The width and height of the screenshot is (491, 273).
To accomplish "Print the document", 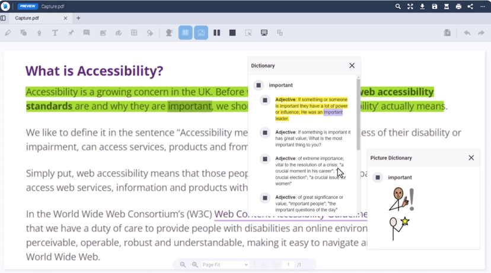I will [x=458, y=7].
